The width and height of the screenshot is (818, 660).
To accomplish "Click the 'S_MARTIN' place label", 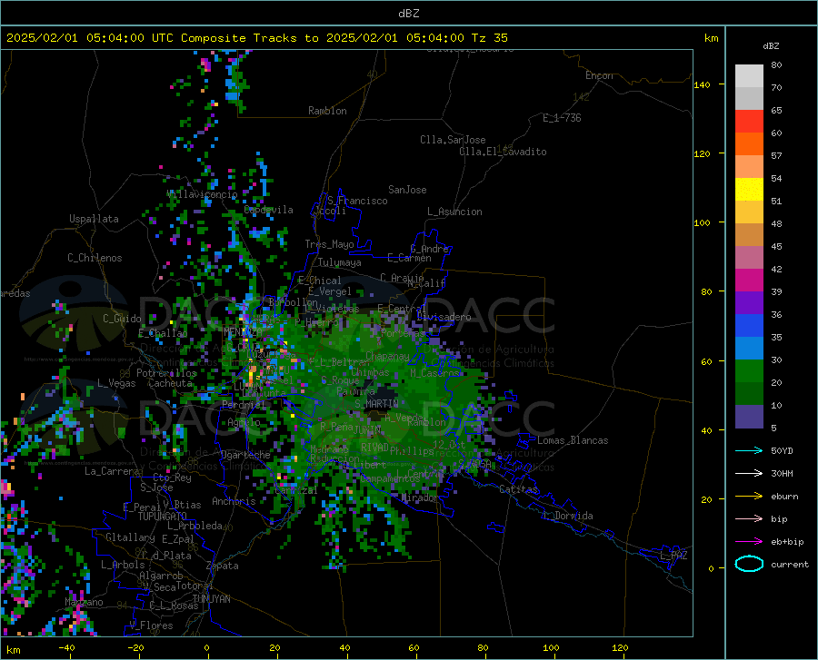I will (x=376, y=404).
